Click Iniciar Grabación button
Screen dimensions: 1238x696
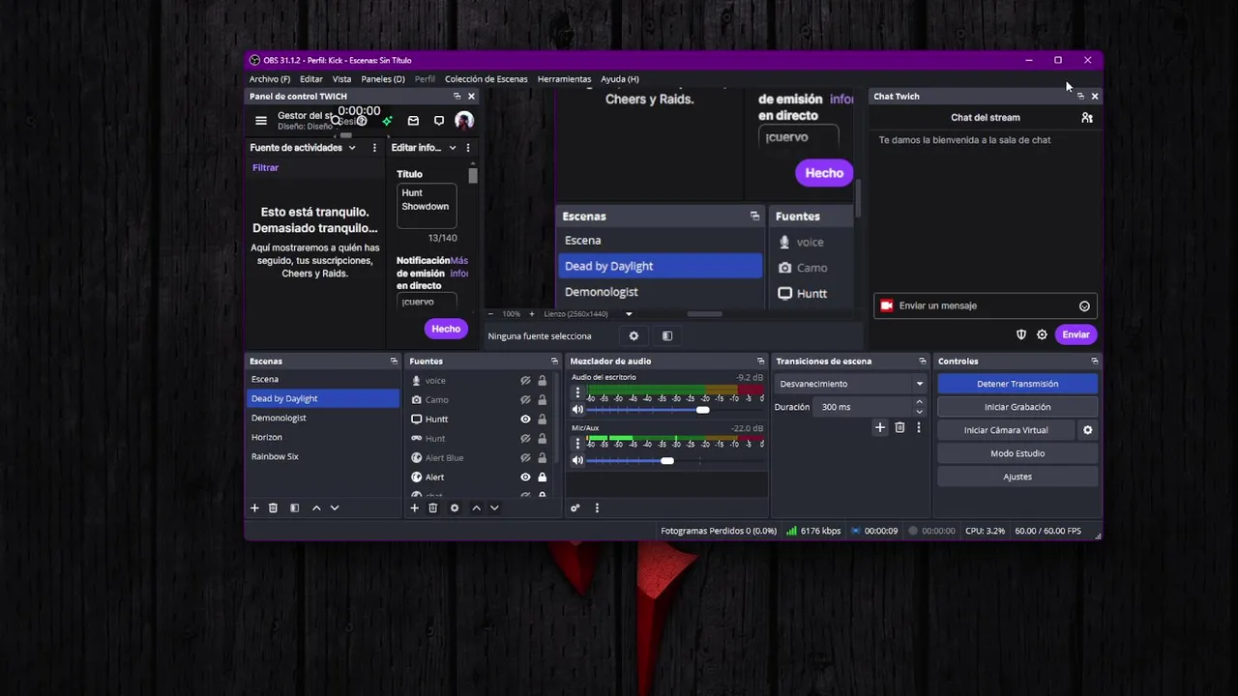click(x=1017, y=407)
